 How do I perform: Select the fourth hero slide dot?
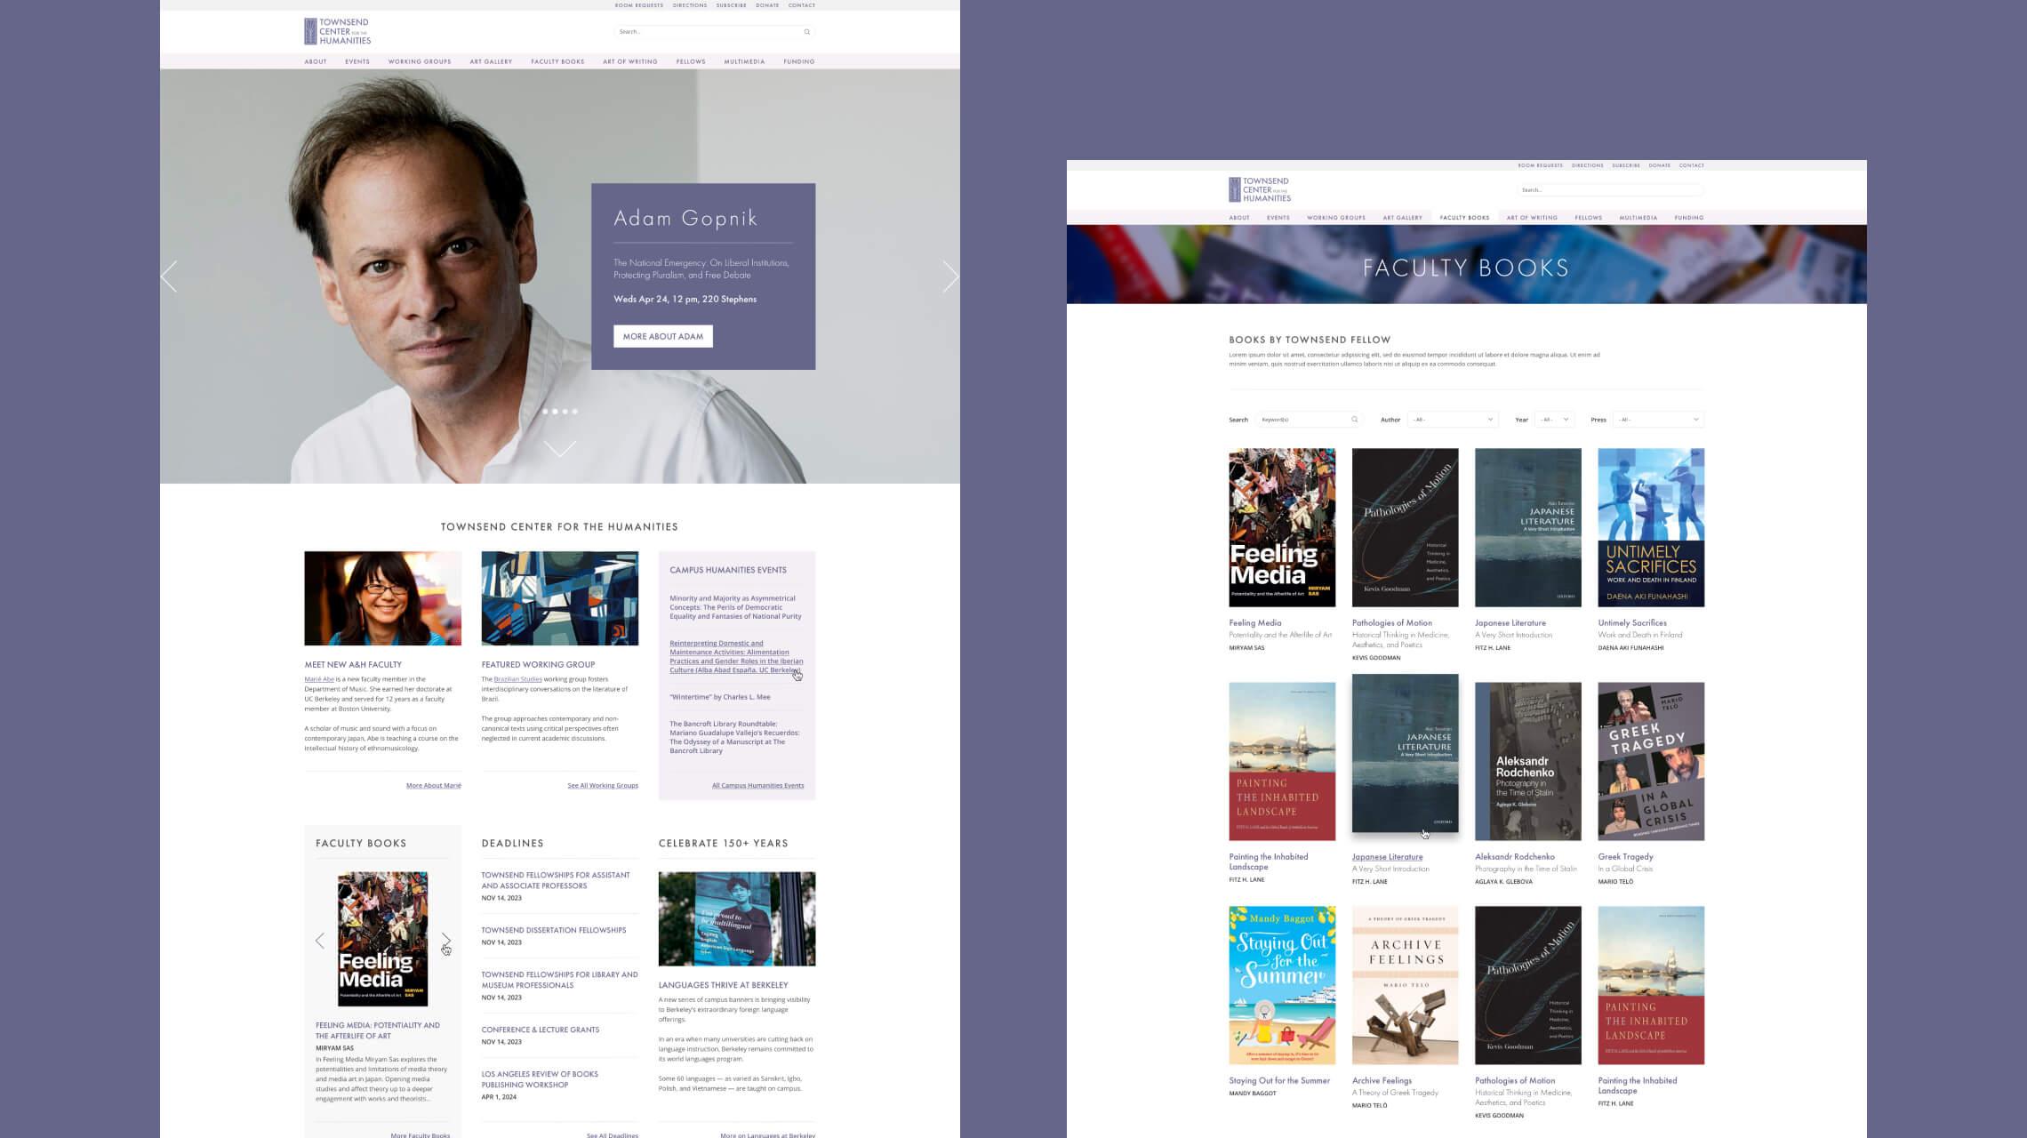click(x=575, y=412)
